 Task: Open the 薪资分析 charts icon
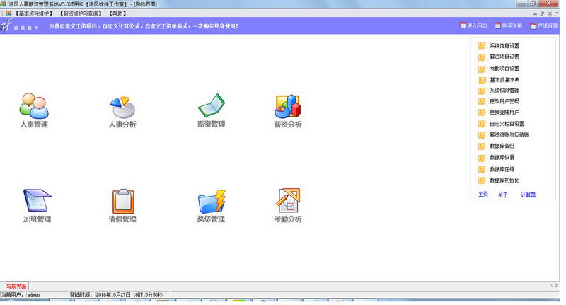click(288, 106)
